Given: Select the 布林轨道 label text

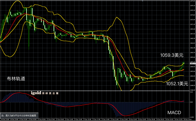Looking at the screenshot, I should coord(16,79).
